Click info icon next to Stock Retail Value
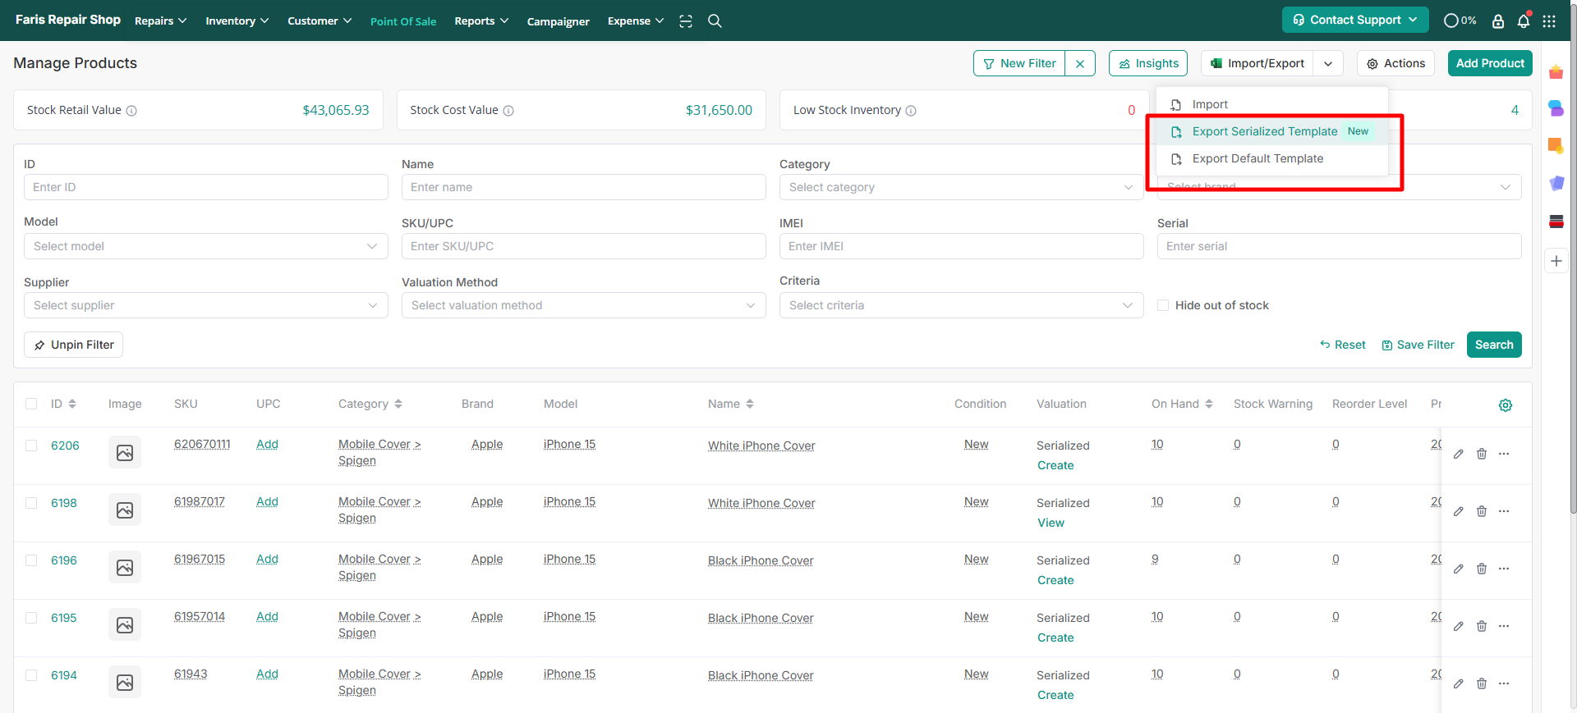Screen dimensions: 1577x713 tap(131, 111)
